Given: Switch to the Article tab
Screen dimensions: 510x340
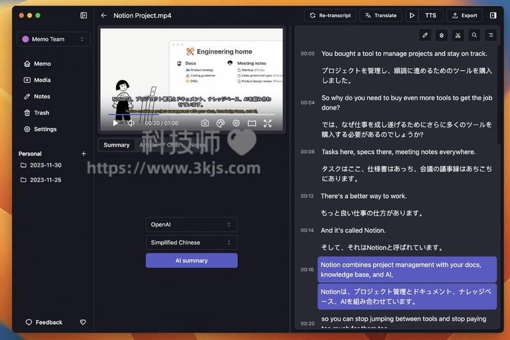Looking at the screenshot, I should (149, 145).
